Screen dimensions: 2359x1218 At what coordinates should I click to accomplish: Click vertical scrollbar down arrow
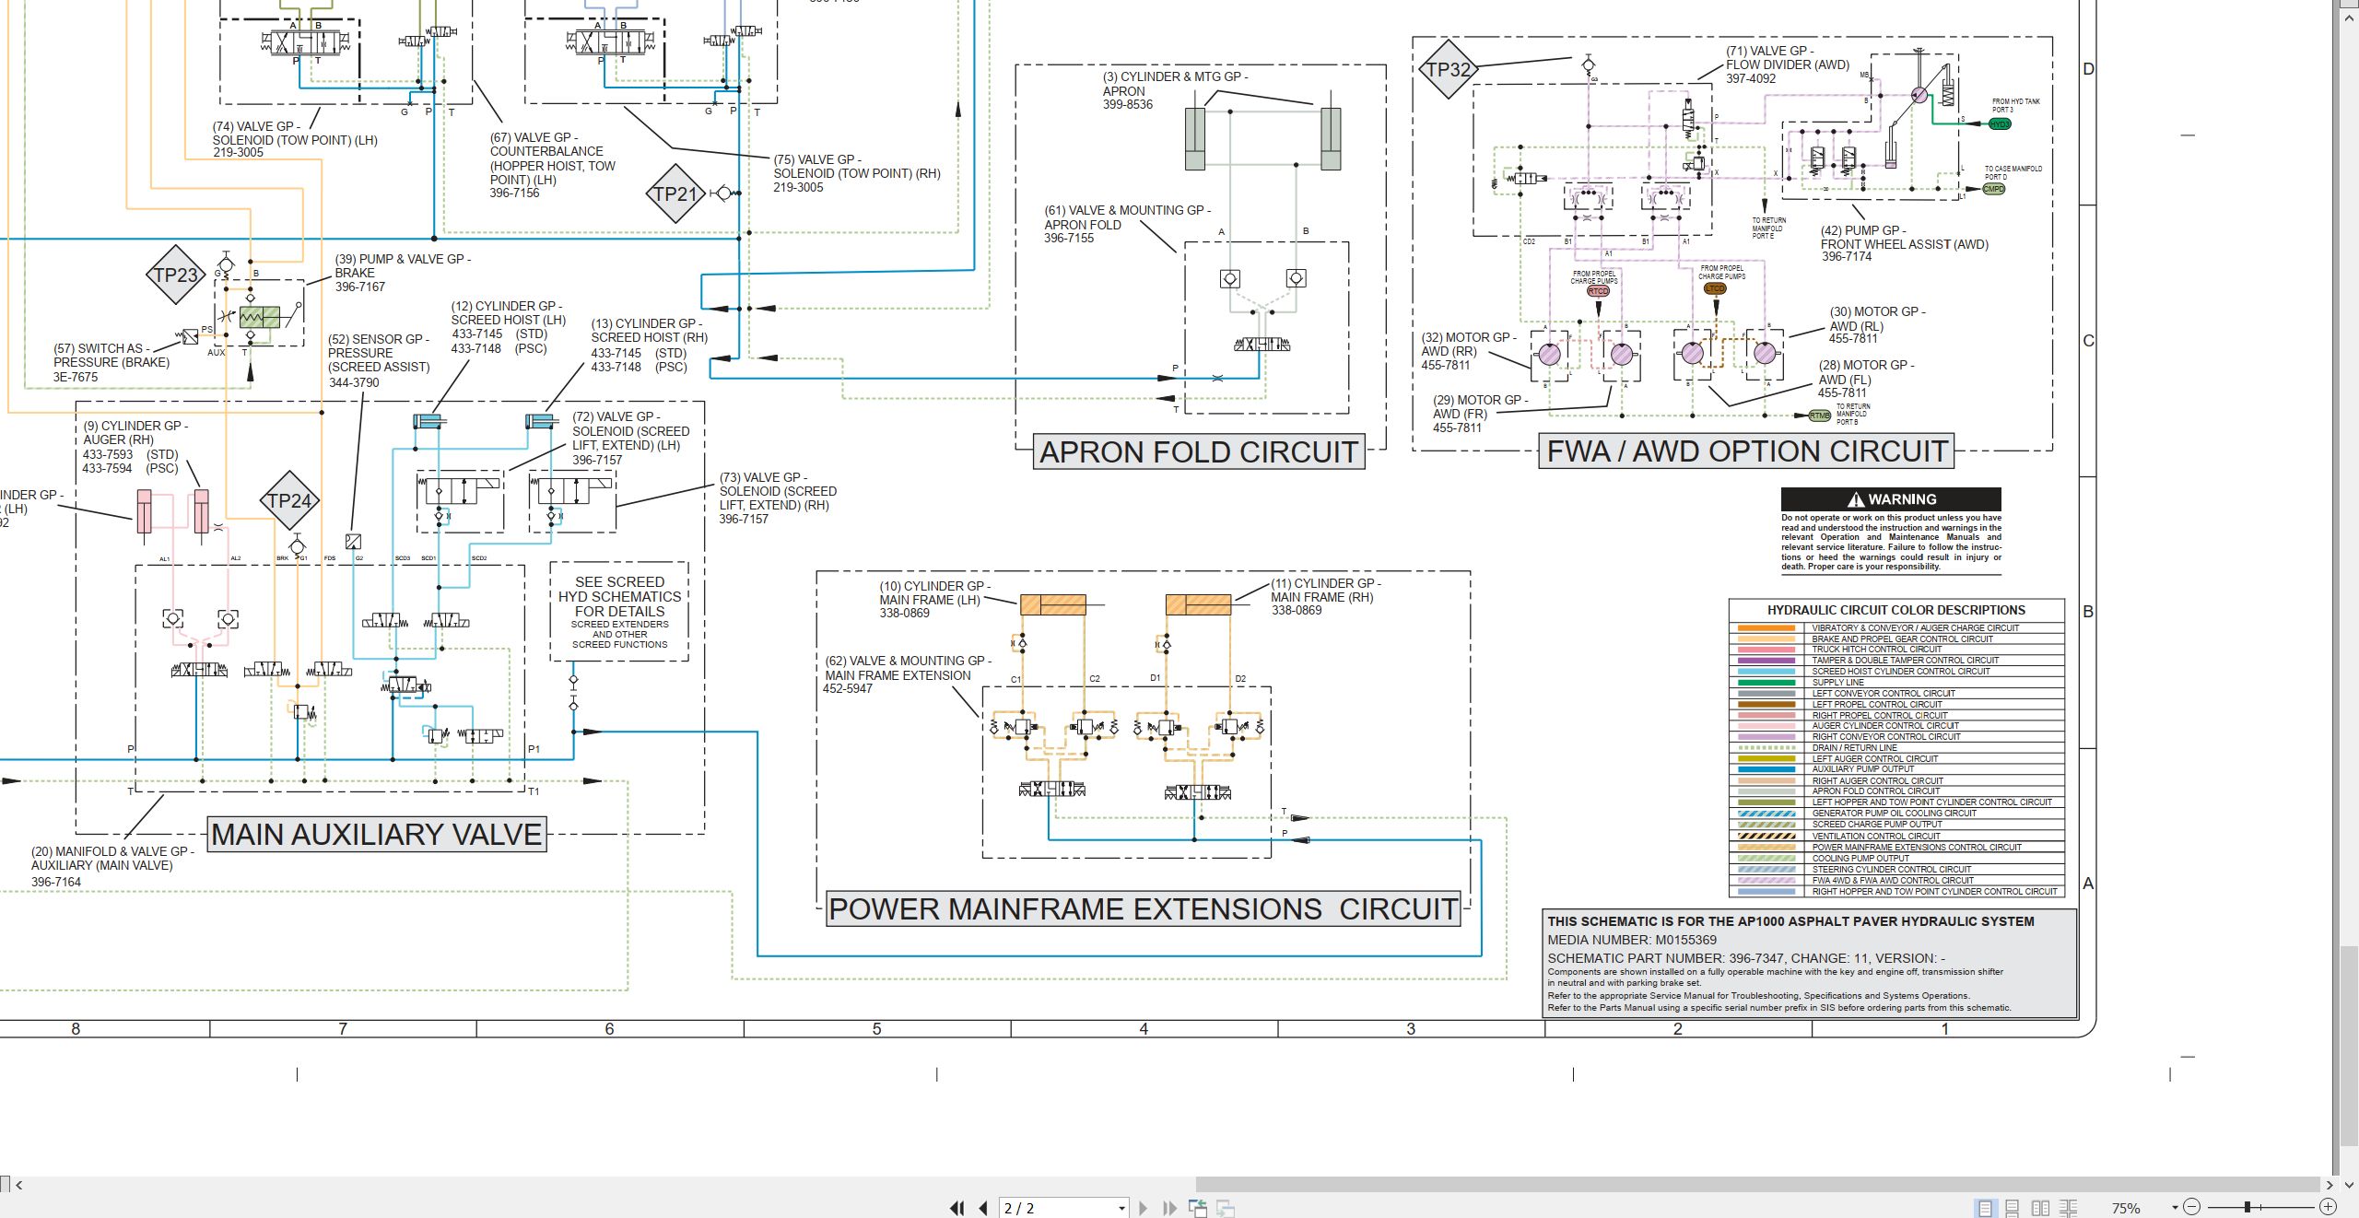tap(2348, 1185)
